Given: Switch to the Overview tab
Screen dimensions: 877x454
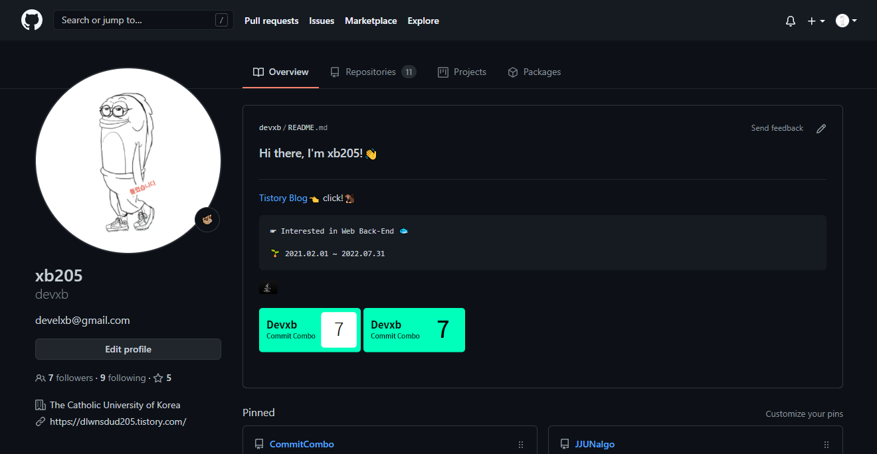Looking at the screenshot, I should click(280, 72).
